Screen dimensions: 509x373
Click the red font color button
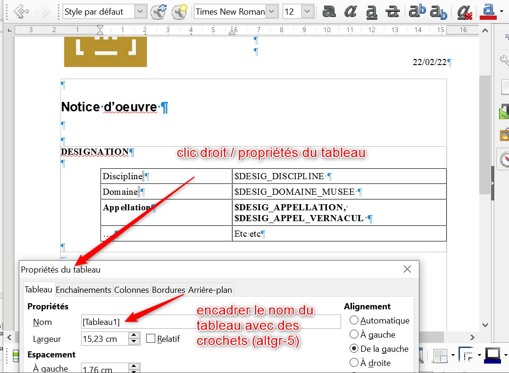(x=488, y=12)
